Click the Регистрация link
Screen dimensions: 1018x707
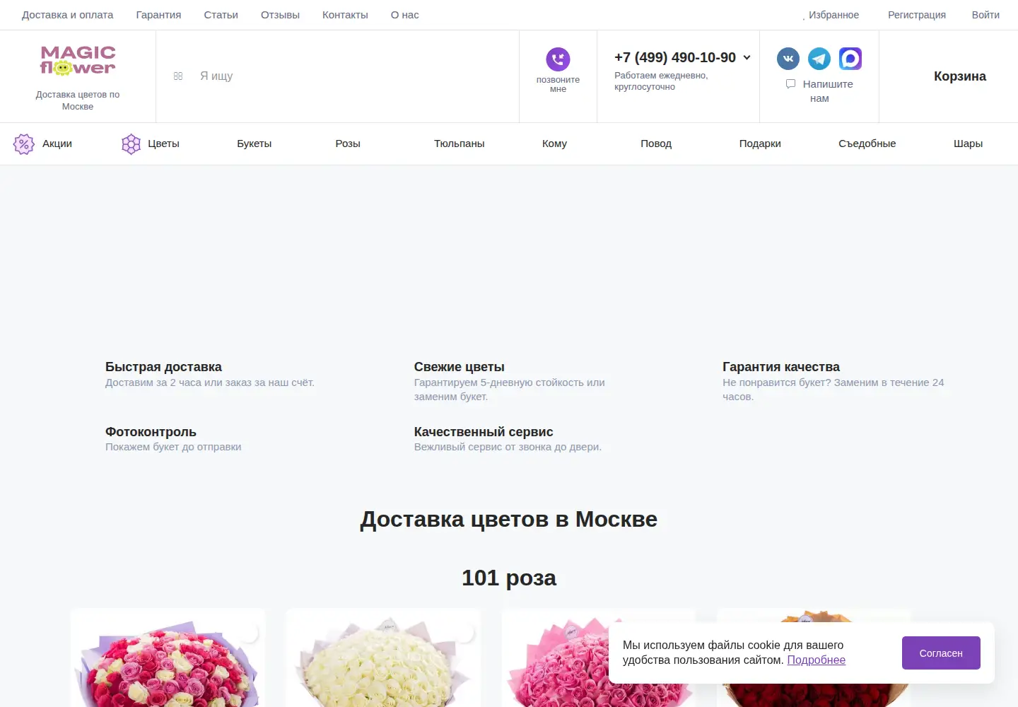917,15
